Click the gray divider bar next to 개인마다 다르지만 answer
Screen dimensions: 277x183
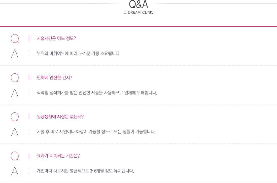click(29, 171)
